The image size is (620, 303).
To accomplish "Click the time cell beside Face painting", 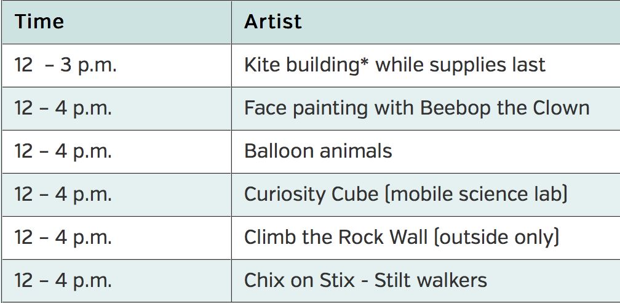I will [117, 108].
